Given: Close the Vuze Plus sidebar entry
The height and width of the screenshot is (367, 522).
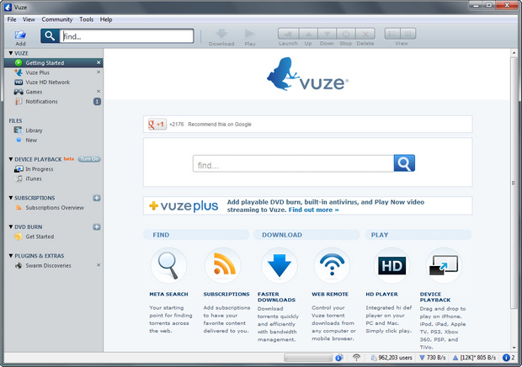Looking at the screenshot, I should [99, 72].
